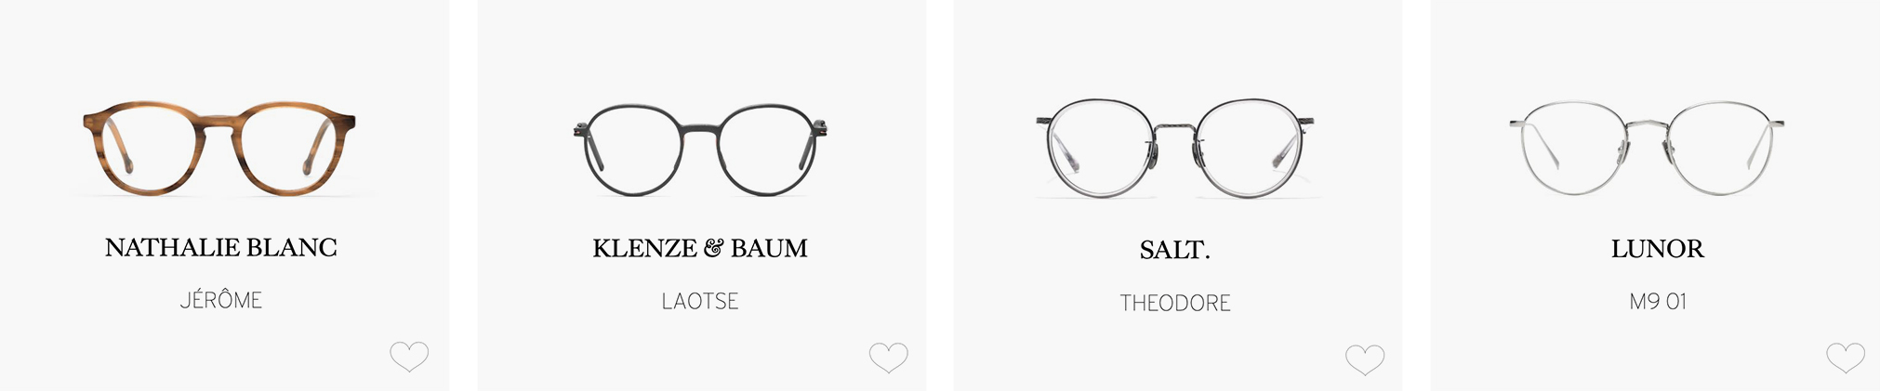Open the brown tortoise Jérôme frame image
This screenshot has height=391, width=1880.
[219, 149]
